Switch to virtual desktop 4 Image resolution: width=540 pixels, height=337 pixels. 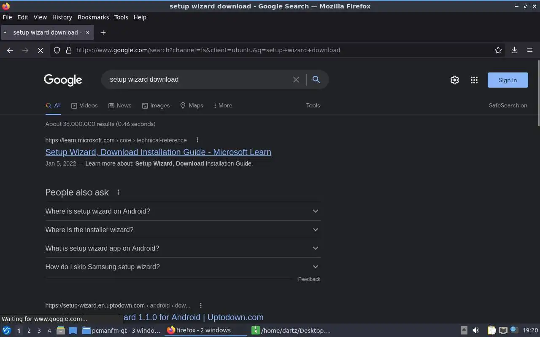[49, 331]
